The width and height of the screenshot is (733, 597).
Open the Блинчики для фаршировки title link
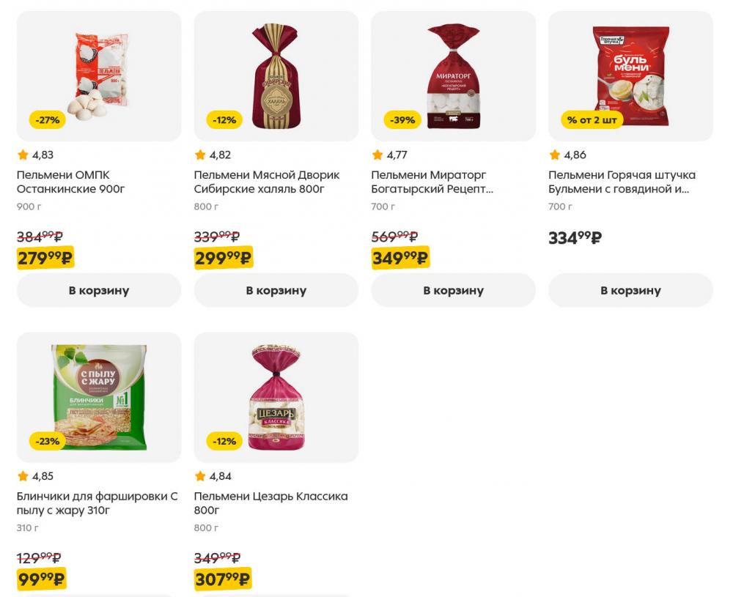pos(97,503)
